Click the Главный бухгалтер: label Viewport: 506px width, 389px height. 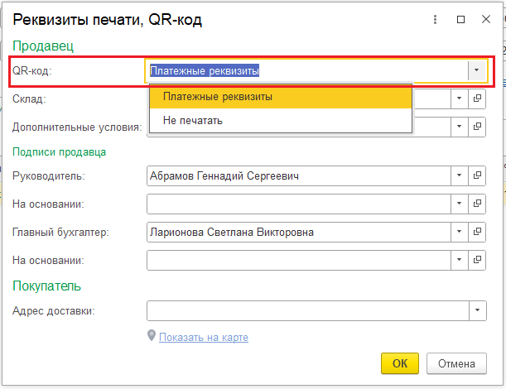(x=60, y=232)
